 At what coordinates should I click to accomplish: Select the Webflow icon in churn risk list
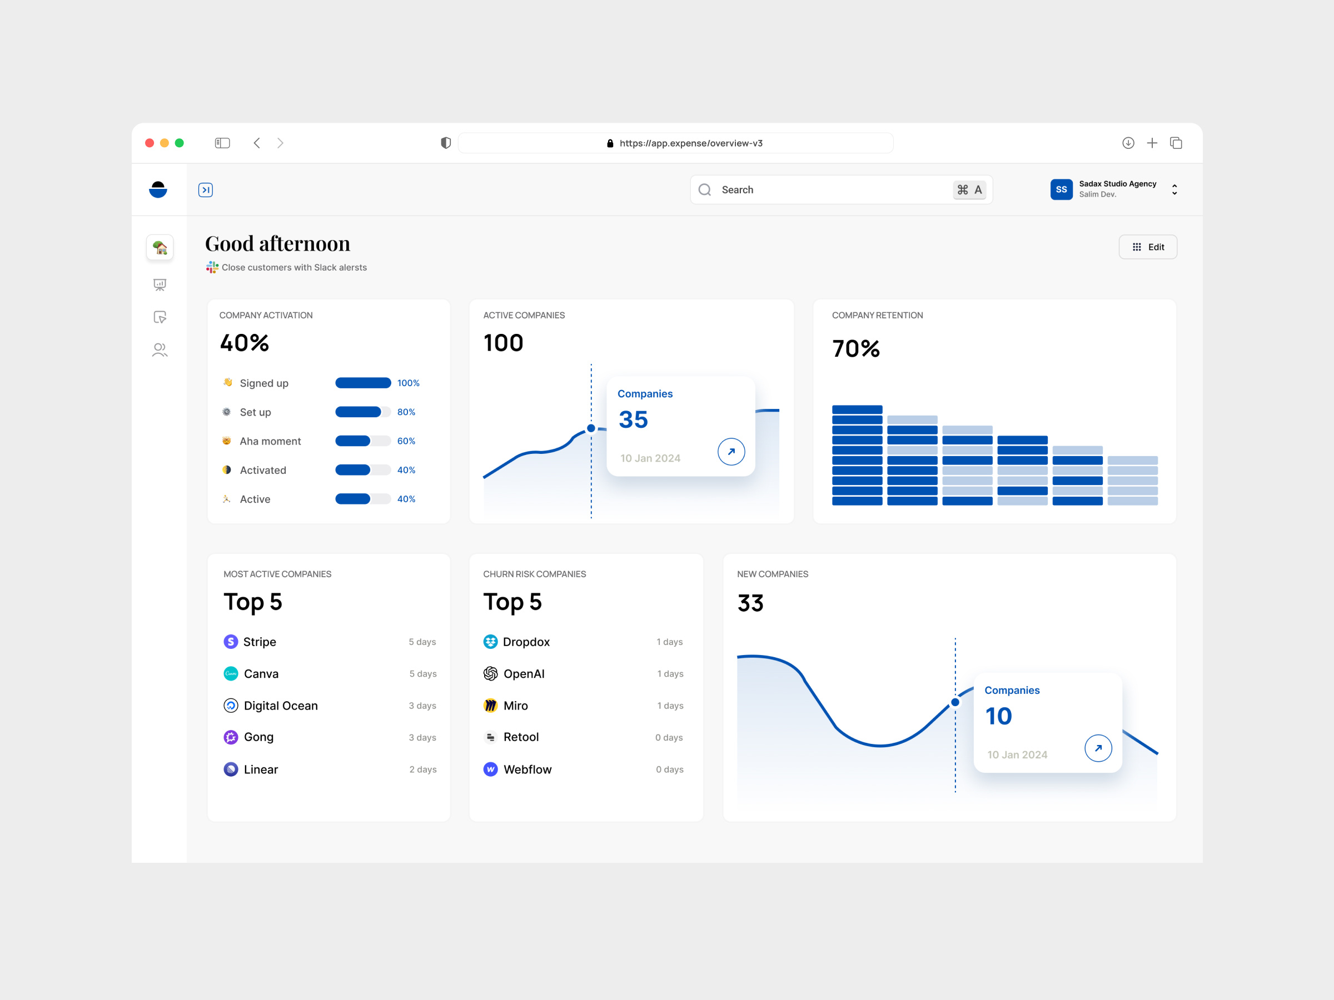tap(490, 769)
